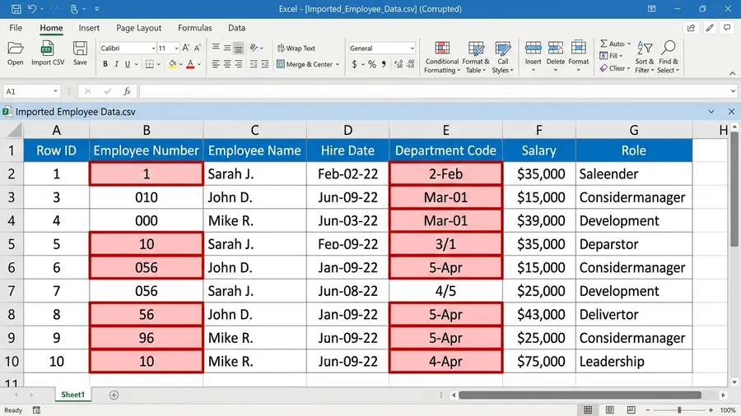Click the Import CSV icon
The width and height of the screenshot is (741, 416).
48,53
